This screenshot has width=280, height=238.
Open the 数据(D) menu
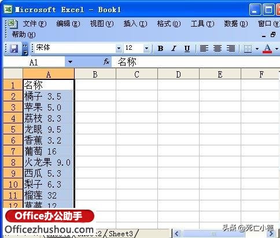[x=236, y=24]
